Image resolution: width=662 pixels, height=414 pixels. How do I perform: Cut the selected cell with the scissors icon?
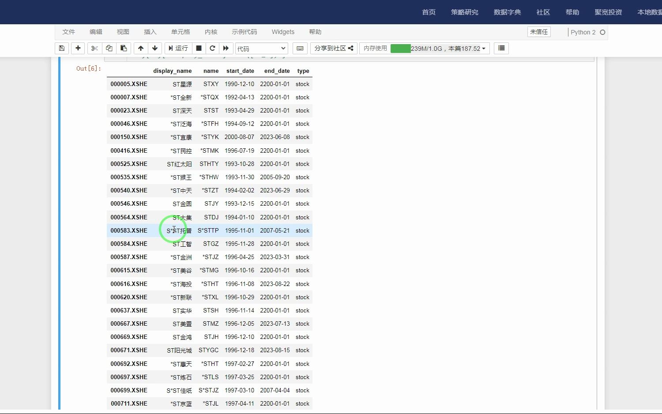[x=94, y=48]
